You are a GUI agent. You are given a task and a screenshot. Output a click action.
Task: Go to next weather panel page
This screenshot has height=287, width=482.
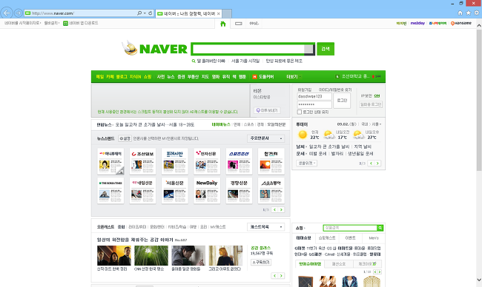tap(377, 163)
